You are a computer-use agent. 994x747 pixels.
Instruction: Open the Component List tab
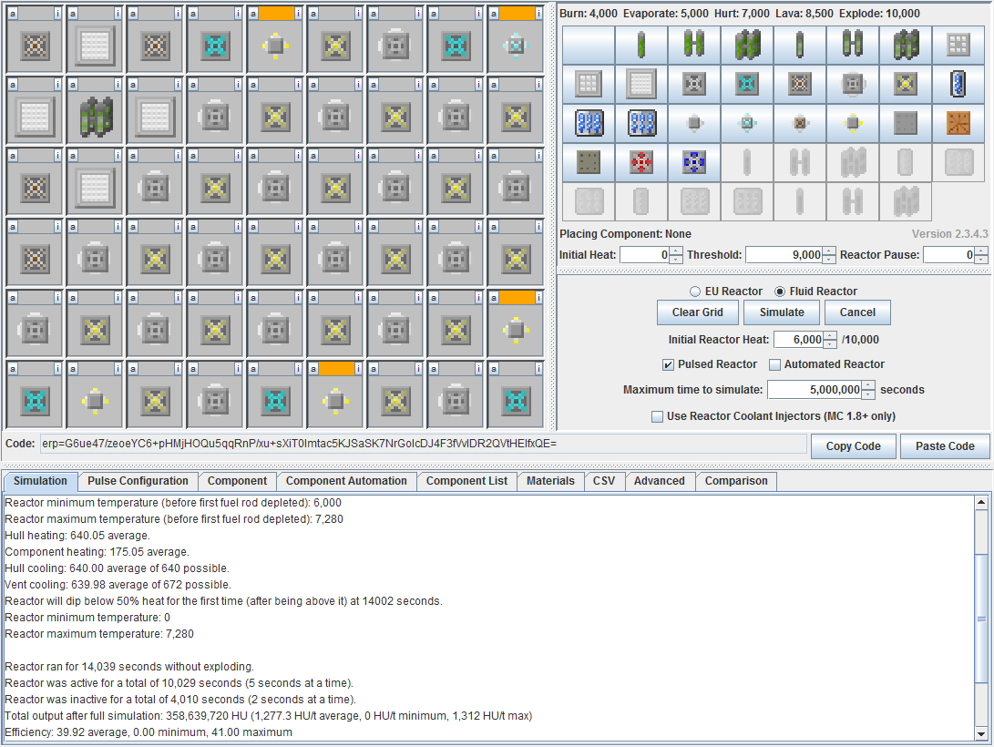click(x=466, y=481)
